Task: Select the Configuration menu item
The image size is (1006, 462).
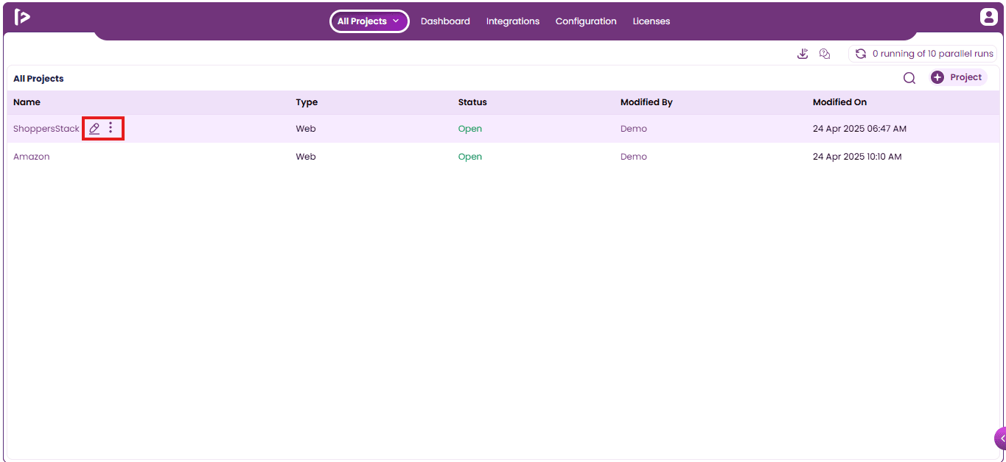Action: click(x=586, y=21)
